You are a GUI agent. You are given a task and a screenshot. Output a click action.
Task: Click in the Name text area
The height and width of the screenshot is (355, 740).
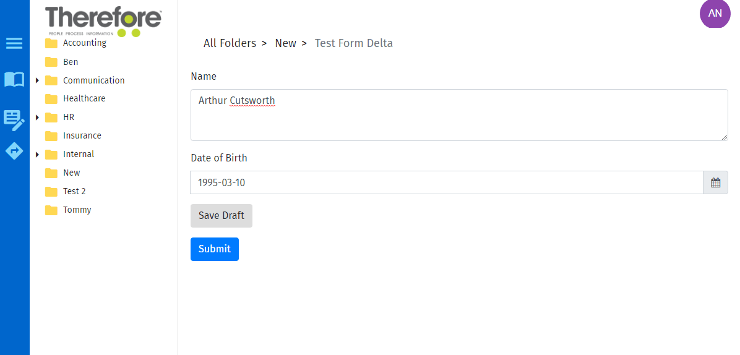pos(458,115)
